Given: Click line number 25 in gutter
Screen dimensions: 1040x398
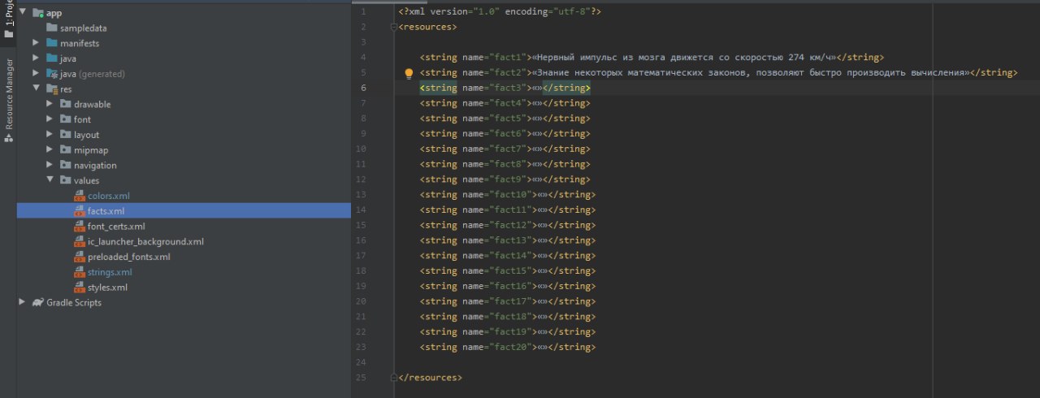Looking at the screenshot, I should point(361,378).
